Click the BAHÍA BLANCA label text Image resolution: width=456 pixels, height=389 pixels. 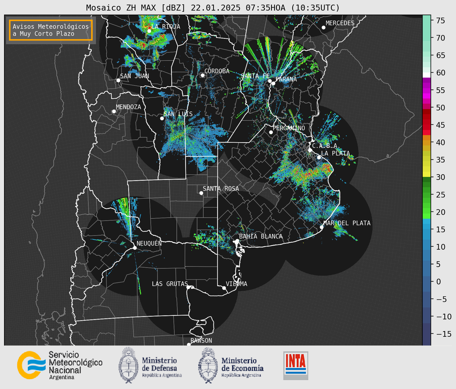pos(261,236)
